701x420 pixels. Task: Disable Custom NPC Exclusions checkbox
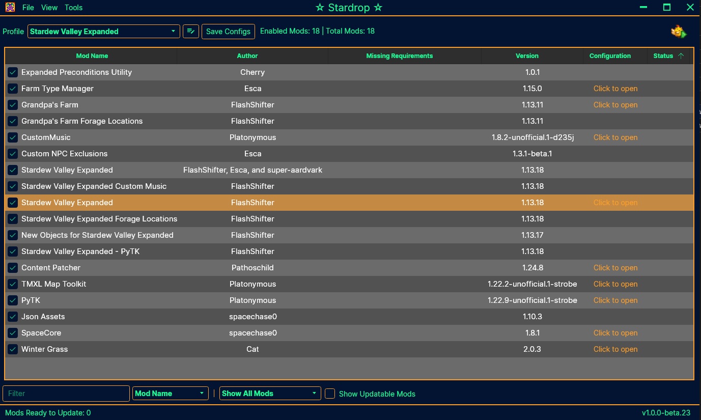tap(13, 154)
